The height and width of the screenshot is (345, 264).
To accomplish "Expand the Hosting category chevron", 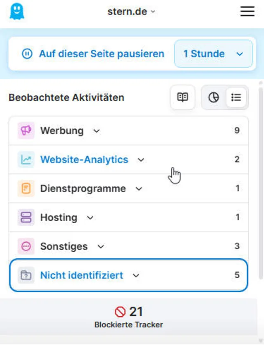I will (90, 217).
